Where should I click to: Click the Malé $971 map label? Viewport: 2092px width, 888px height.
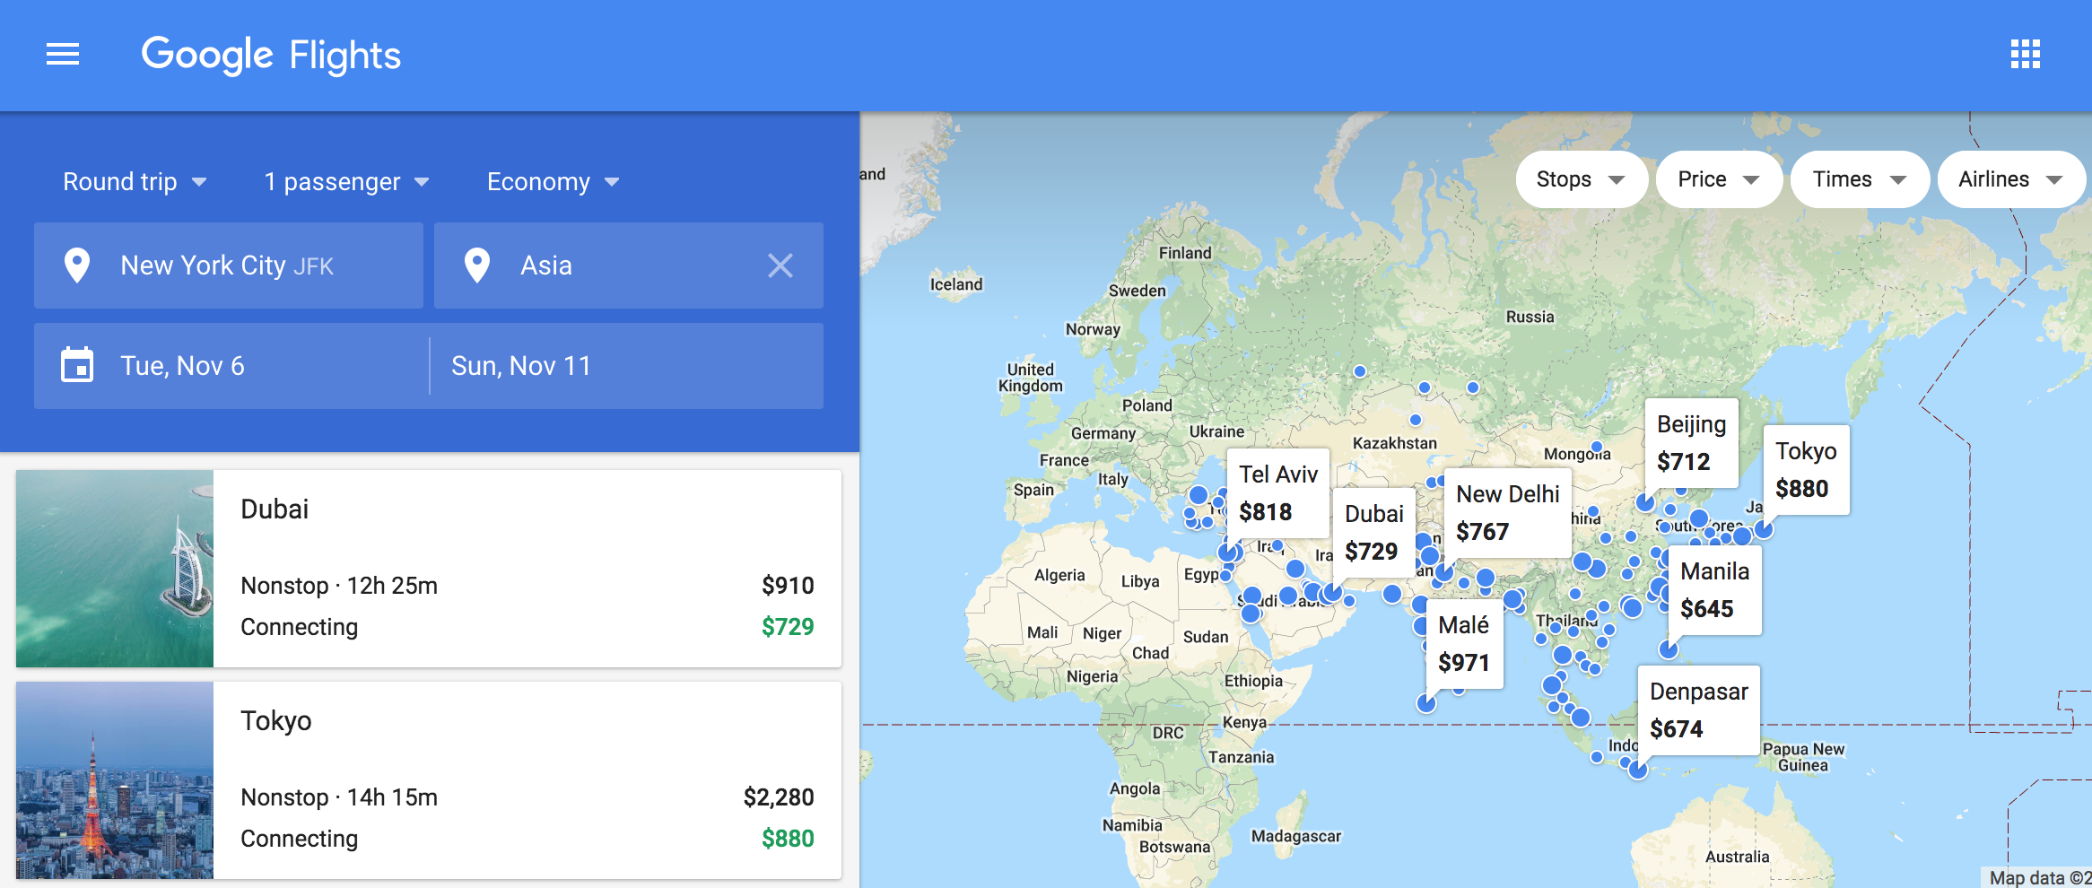1464,644
